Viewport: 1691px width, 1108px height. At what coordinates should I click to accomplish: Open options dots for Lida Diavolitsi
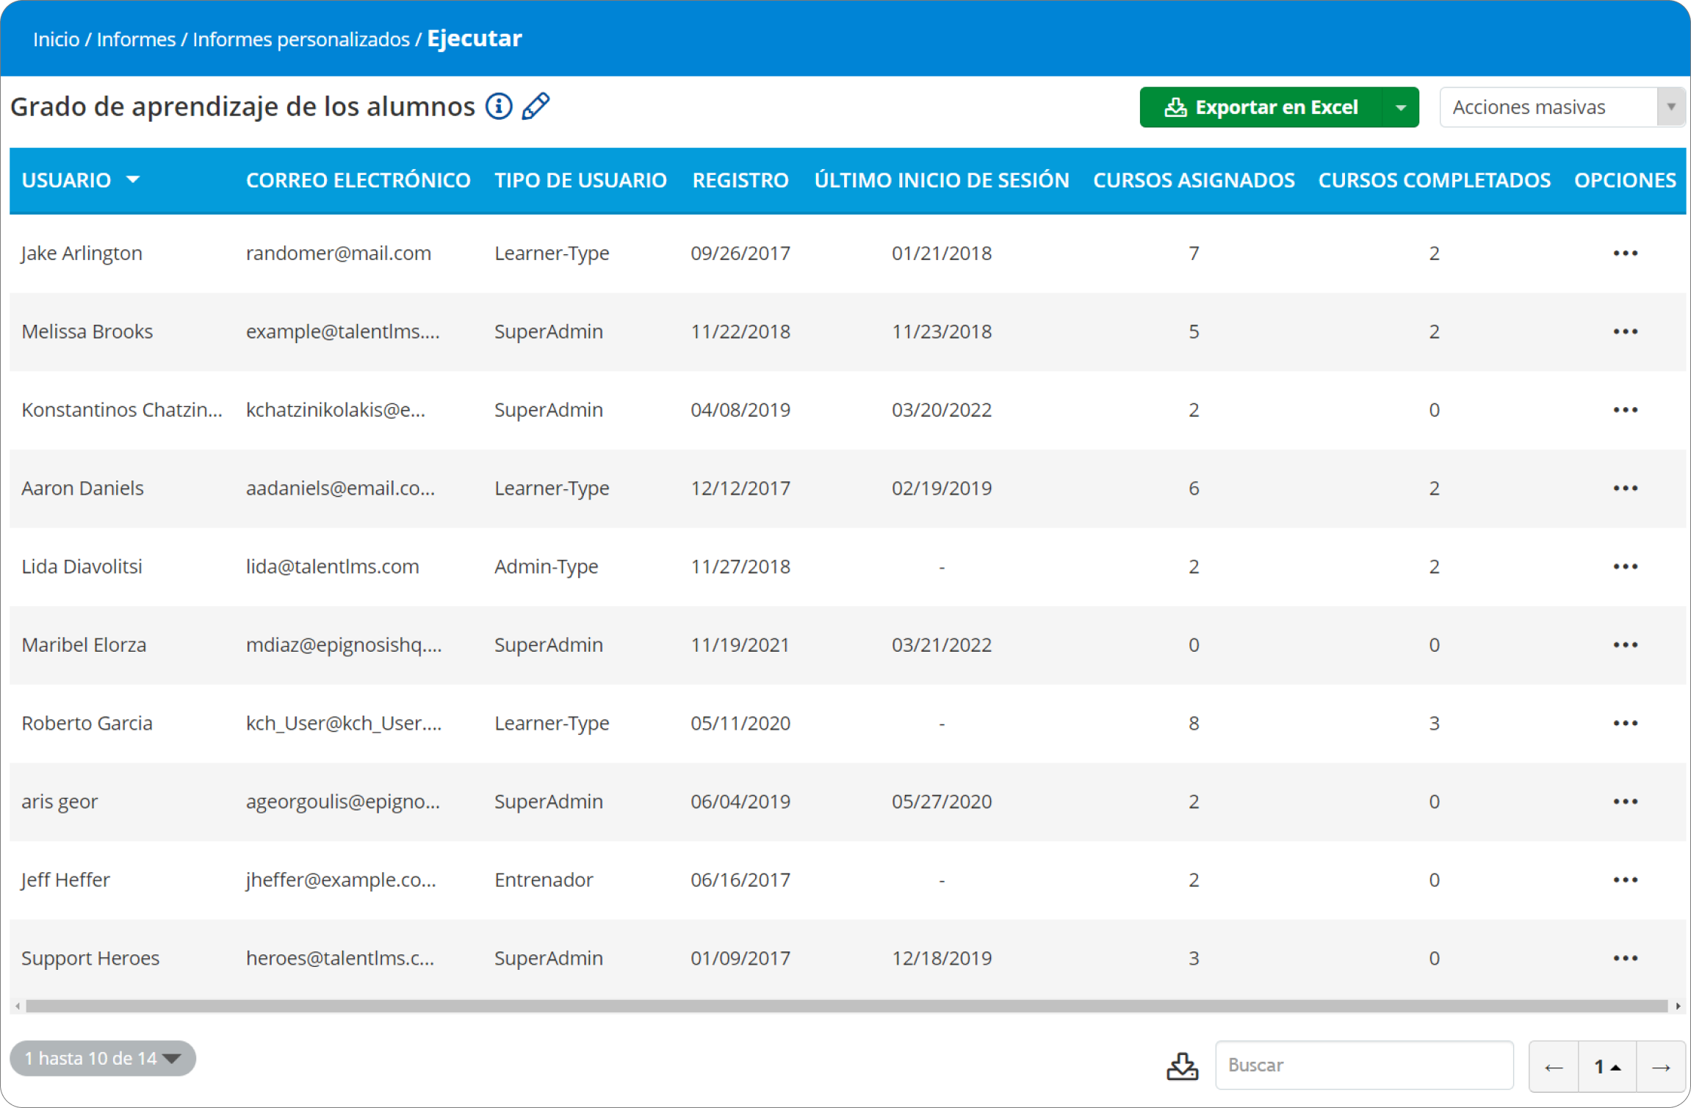click(x=1625, y=567)
